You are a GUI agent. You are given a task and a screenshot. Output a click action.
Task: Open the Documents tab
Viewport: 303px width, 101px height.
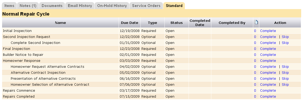click(x=52, y=6)
